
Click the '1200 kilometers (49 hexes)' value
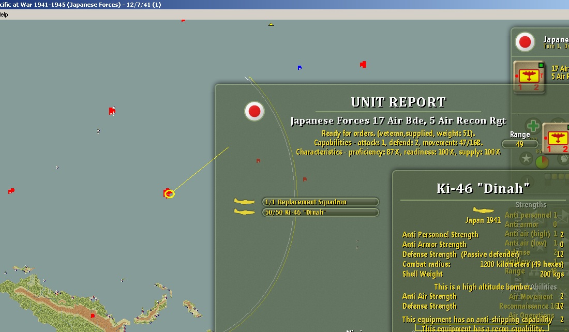pos(522,264)
